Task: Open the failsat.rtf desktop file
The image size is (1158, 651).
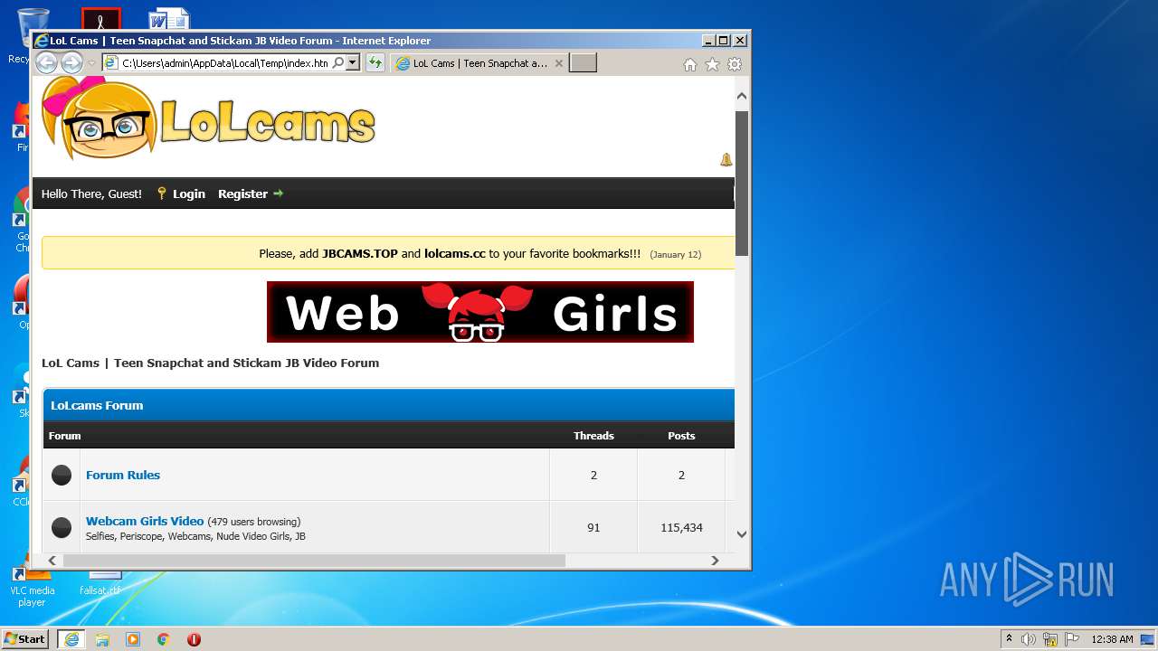Action: point(100,583)
